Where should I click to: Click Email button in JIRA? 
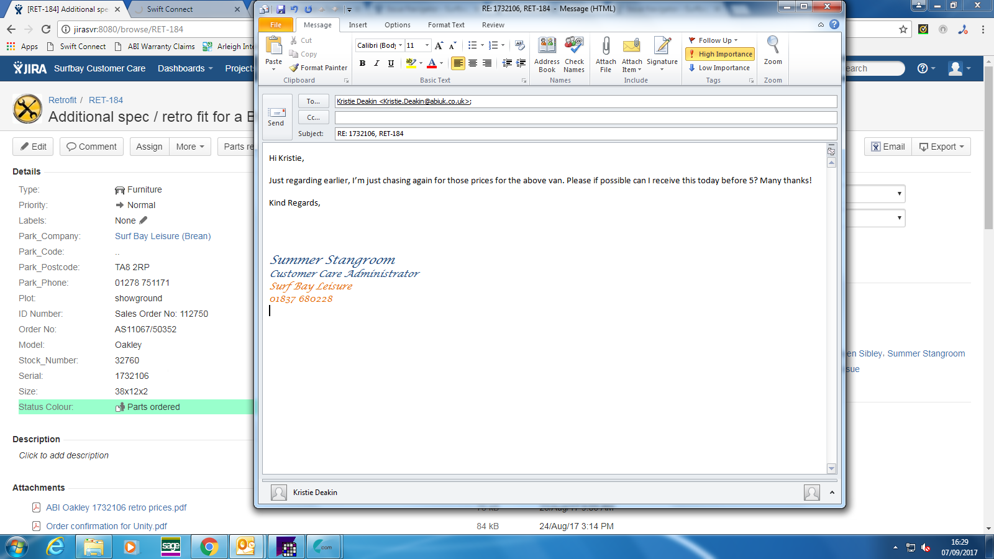tap(888, 147)
